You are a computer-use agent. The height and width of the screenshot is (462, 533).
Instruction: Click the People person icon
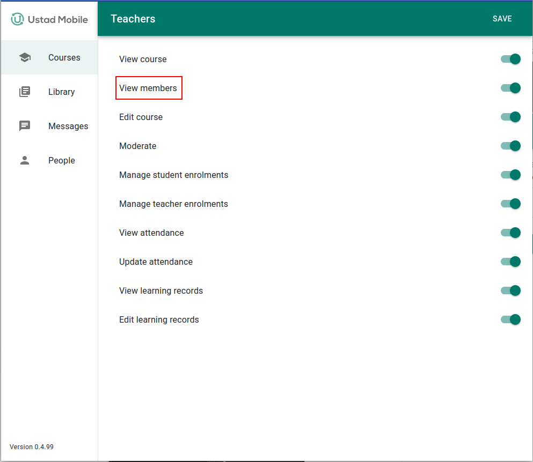click(25, 160)
